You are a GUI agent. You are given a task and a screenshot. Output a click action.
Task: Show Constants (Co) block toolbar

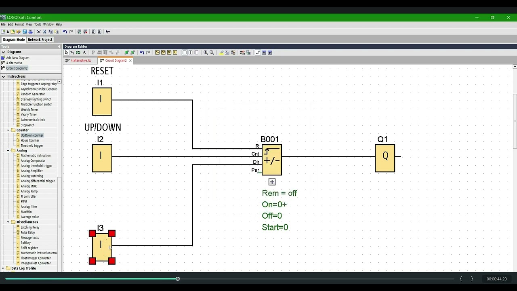click(x=157, y=53)
